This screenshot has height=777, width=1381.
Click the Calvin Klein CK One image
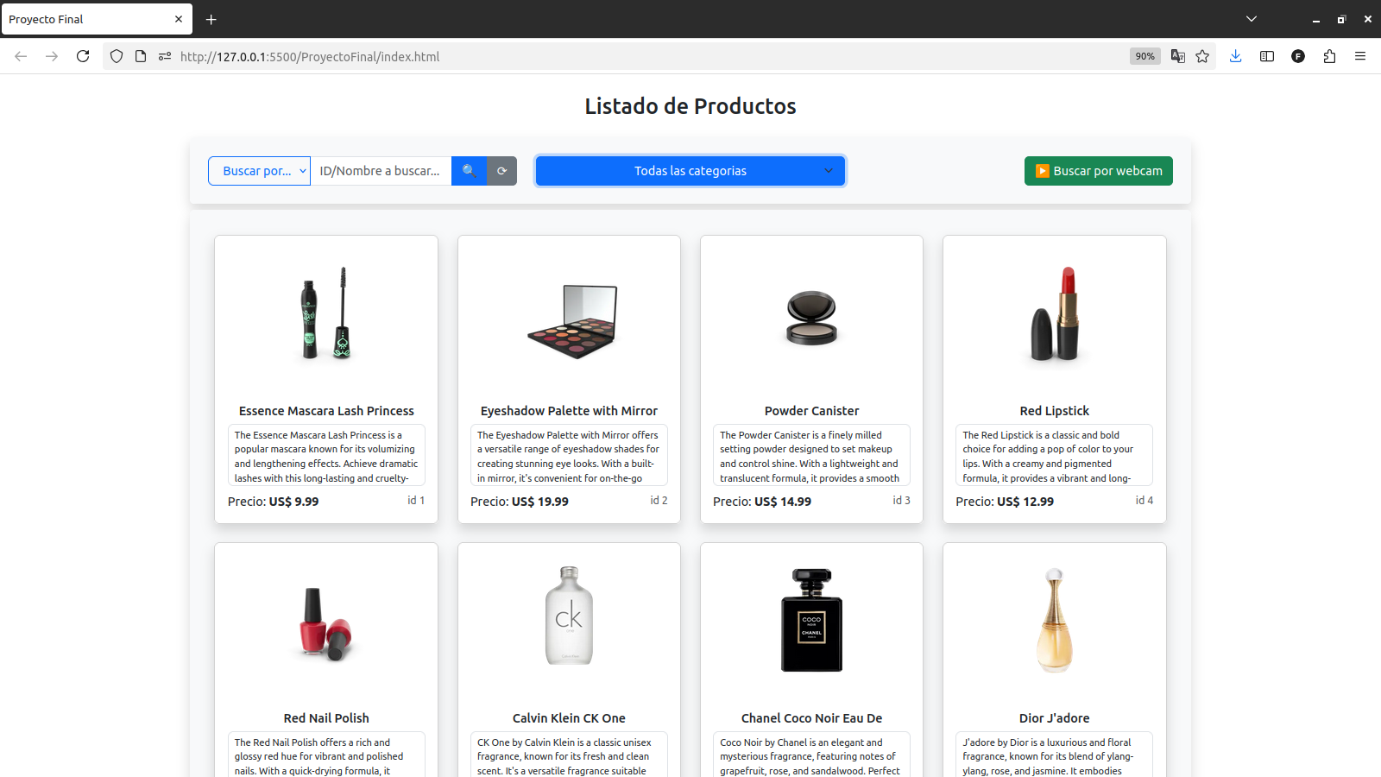(569, 616)
